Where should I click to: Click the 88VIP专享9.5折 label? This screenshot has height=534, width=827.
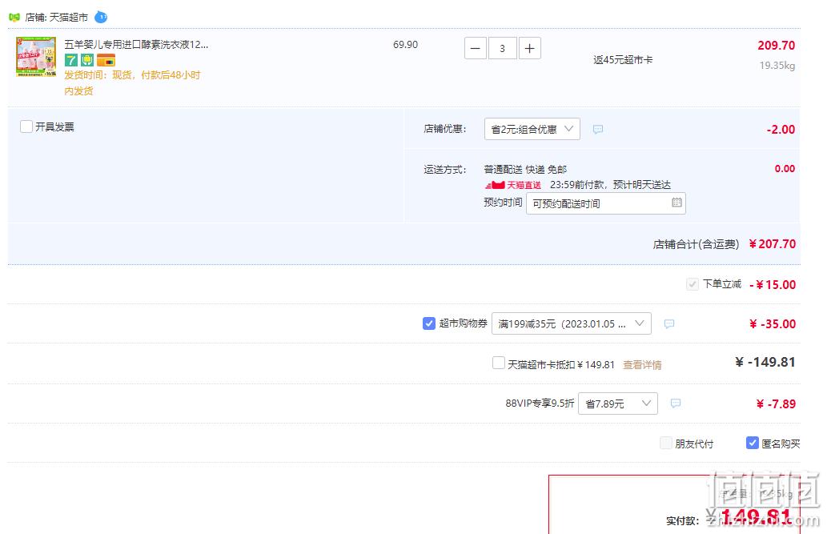click(x=540, y=404)
